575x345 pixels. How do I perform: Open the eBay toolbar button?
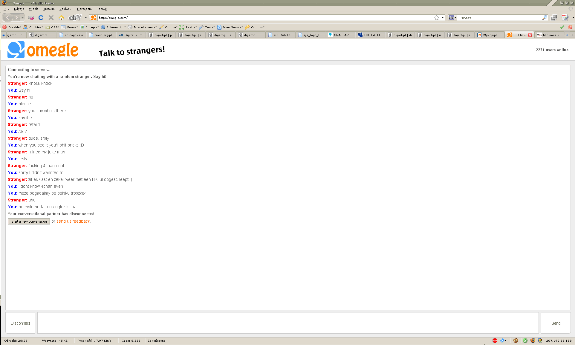coord(75,18)
